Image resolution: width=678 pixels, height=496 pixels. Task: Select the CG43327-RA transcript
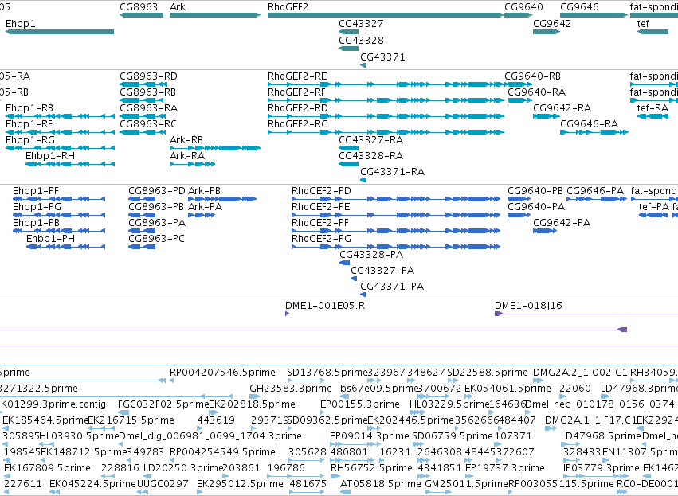pos(348,148)
